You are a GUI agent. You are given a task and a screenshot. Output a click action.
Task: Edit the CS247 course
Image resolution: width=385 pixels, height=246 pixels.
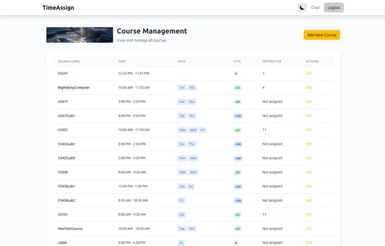[309, 73]
